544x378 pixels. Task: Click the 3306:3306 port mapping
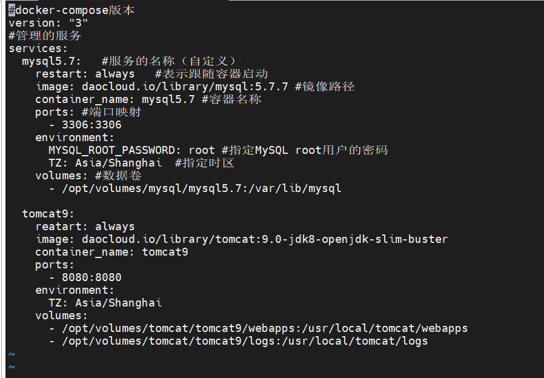coord(91,125)
